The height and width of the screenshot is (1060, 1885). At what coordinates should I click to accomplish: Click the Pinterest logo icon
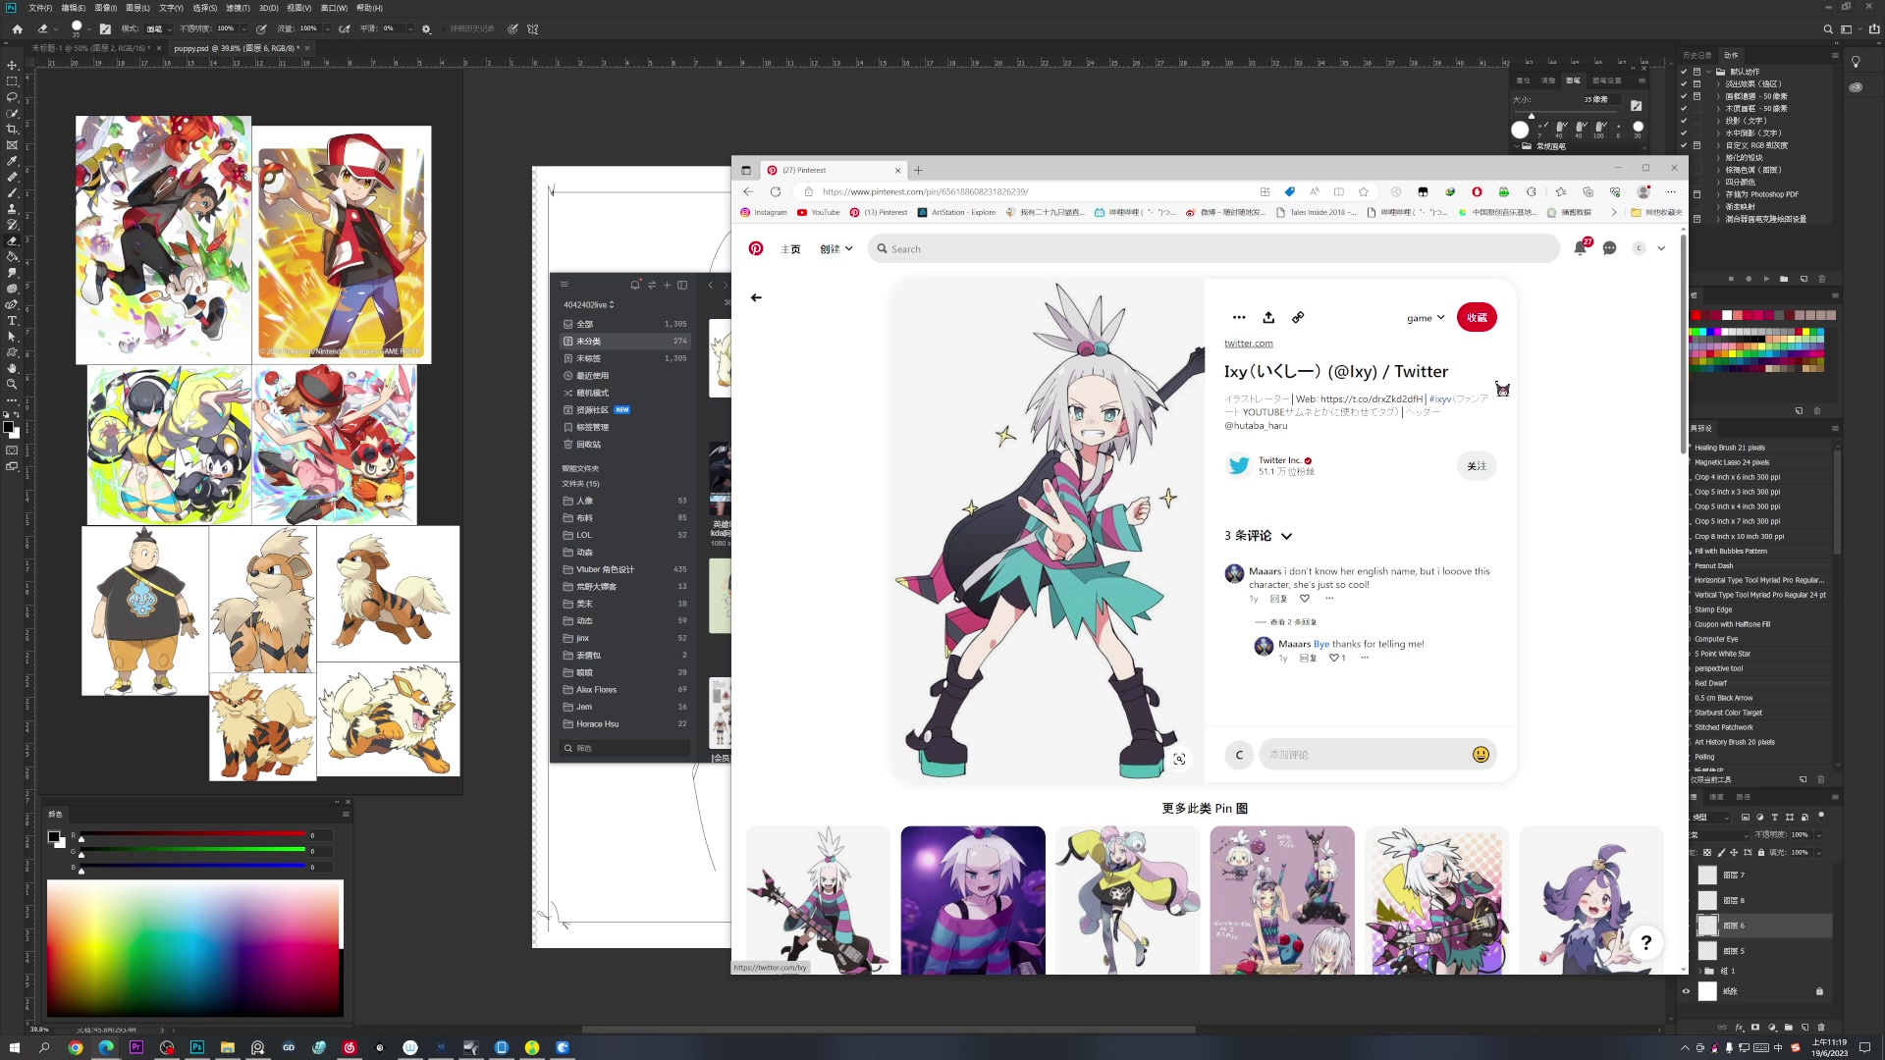(x=756, y=249)
